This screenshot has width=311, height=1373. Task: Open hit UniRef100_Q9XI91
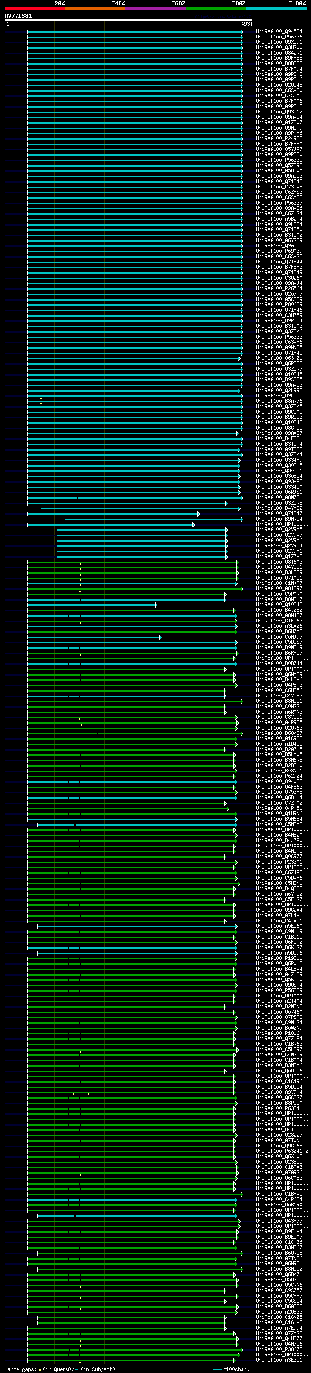pyautogui.click(x=279, y=42)
